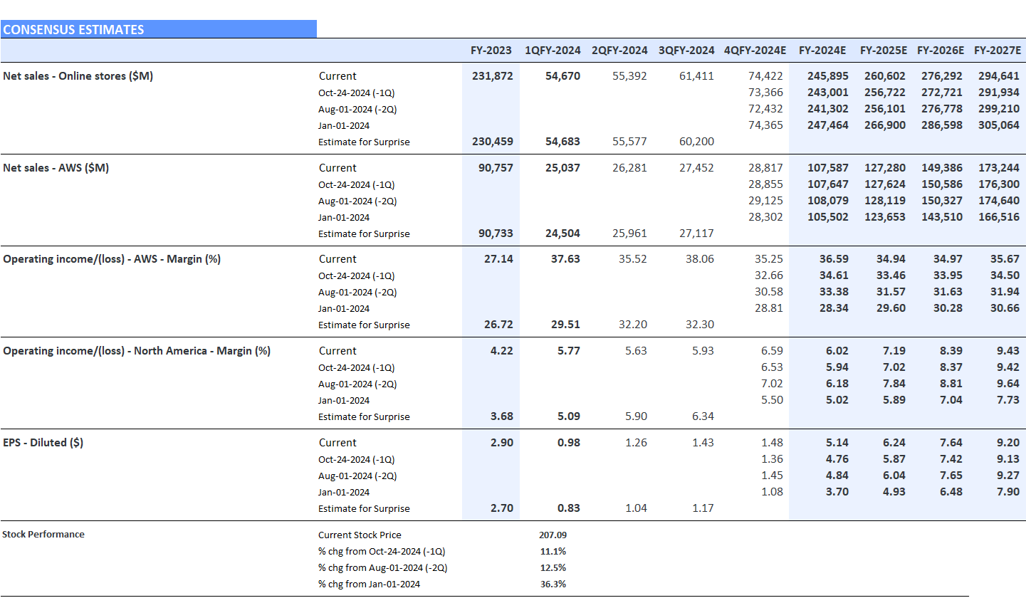Click the CONSENSUS ESTIMATES title header
Viewport: 1026px width, 598px height.
point(73,30)
